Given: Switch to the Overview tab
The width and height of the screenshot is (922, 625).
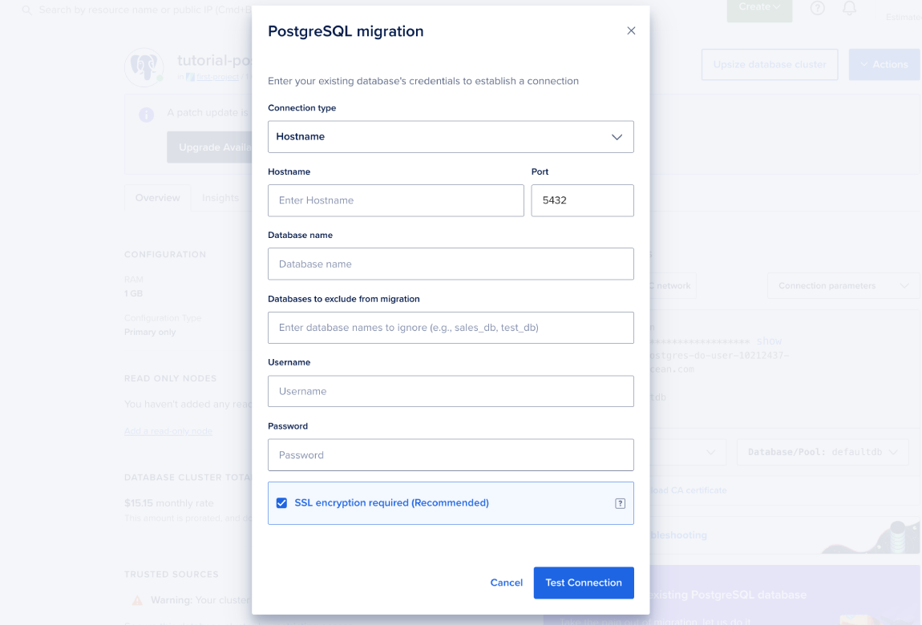Looking at the screenshot, I should (158, 198).
